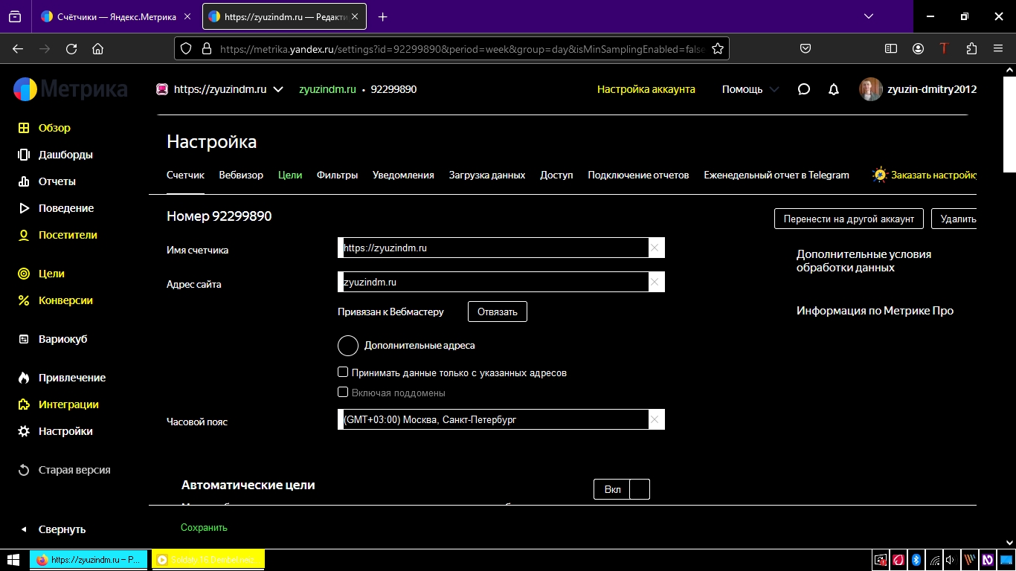Switch to the Фильтры tab
Viewport: 1016px width, 571px height.
click(x=338, y=175)
